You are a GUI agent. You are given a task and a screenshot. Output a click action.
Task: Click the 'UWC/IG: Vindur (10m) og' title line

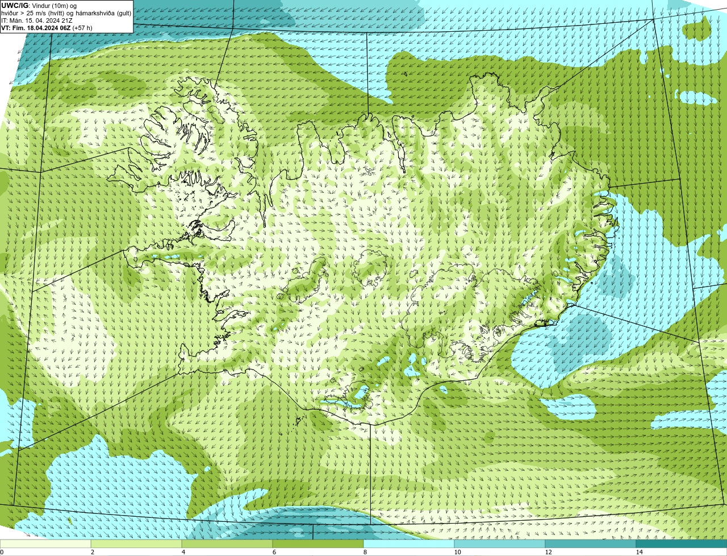point(39,5)
